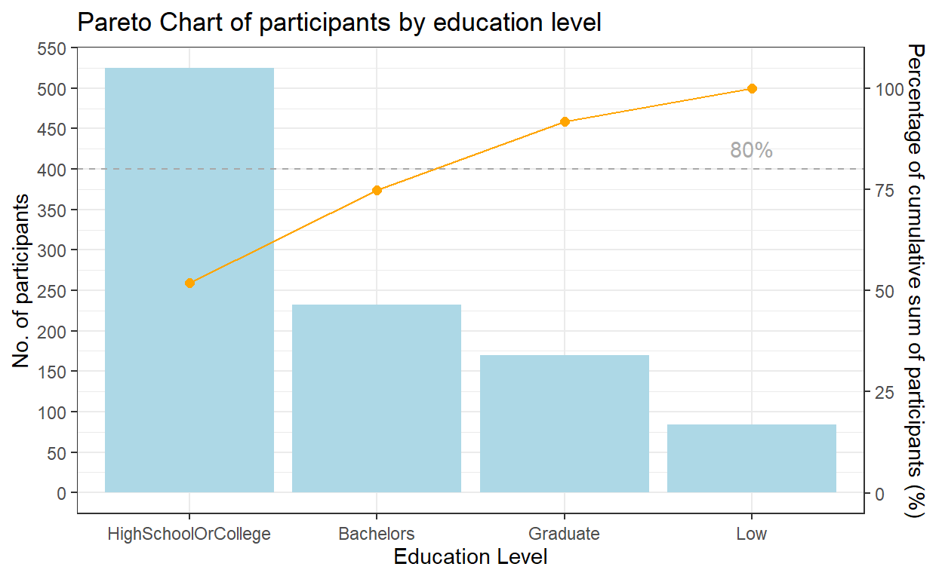Click the Low x-axis label
942x579 pixels.
[x=751, y=535]
